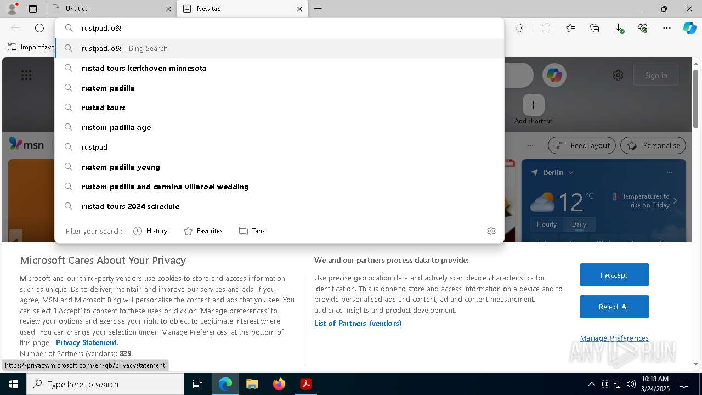Choose the 'rustom padilla' suggestion
Image resolution: width=702 pixels, height=395 pixels.
[280, 88]
